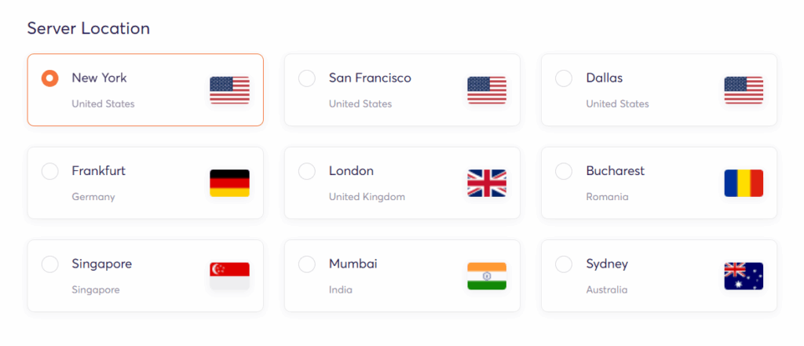Click the United Kingdom flag icon
Viewport: 804px width, 346px height.
point(487,183)
